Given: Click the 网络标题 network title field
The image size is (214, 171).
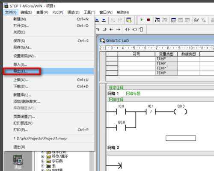Looking at the screenshot, I should click(133, 94).
